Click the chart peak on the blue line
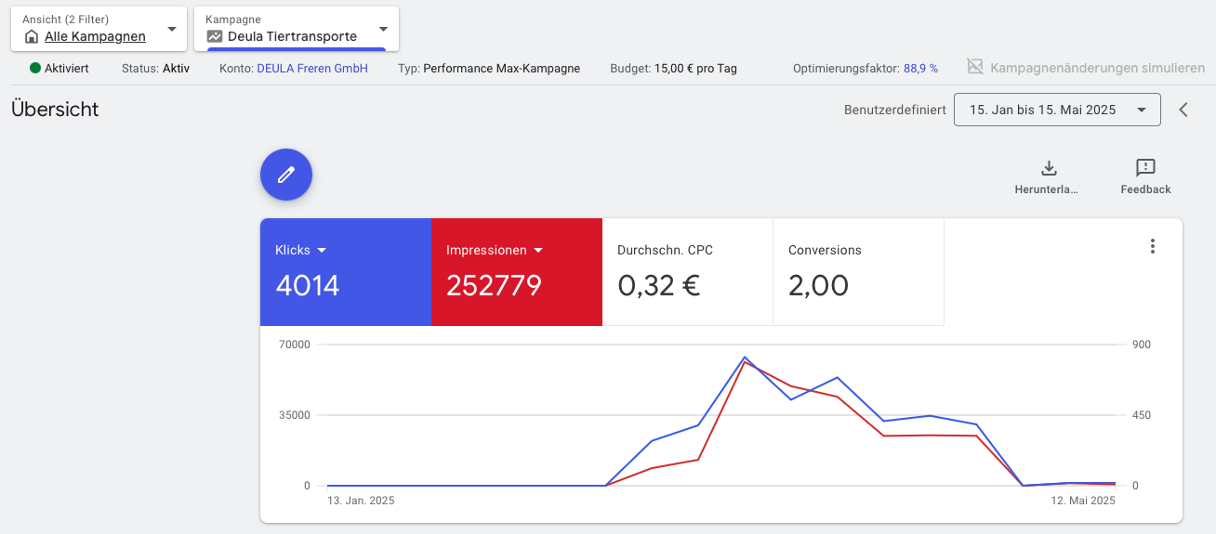 tap(745, 358)
